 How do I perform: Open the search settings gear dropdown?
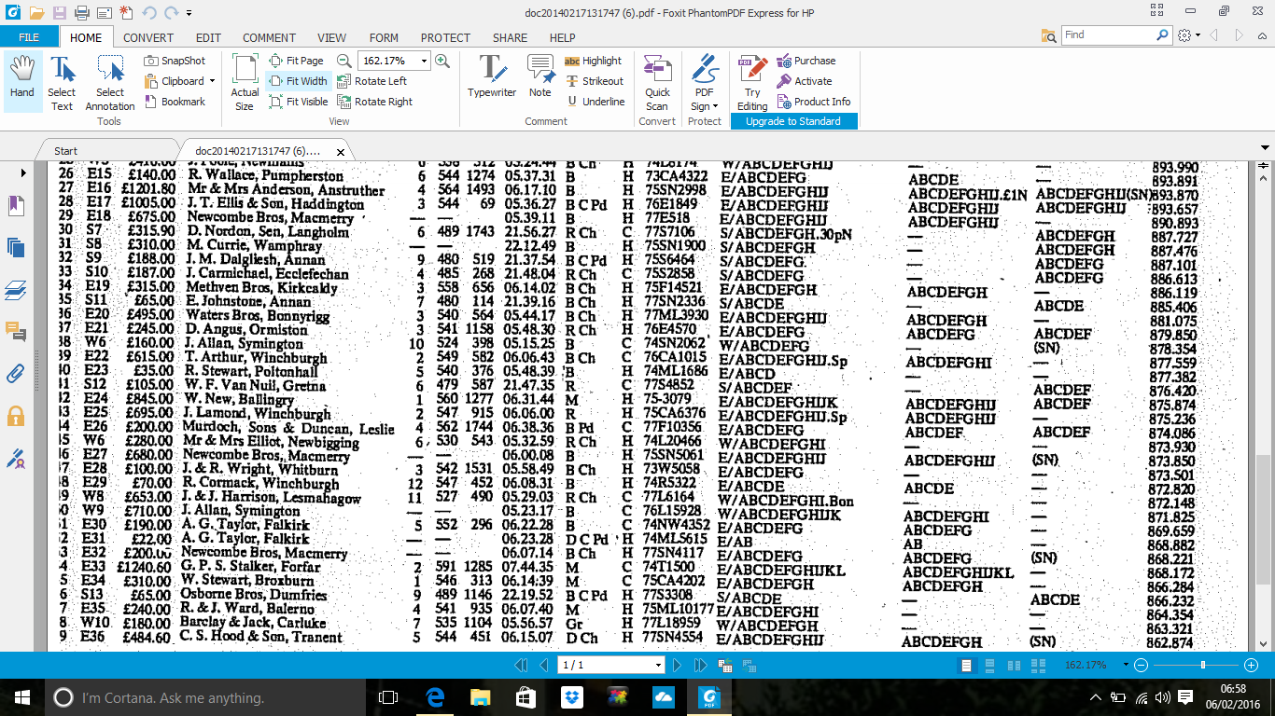1188,35
